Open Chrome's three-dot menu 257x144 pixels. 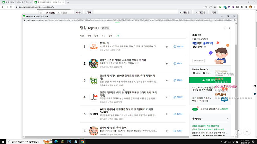coord(255,7)
